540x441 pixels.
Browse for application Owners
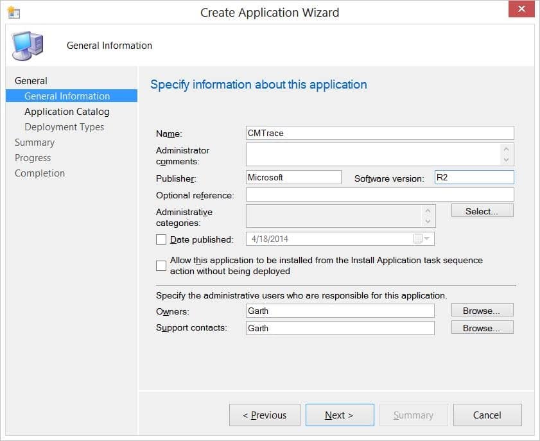(482, 310)
